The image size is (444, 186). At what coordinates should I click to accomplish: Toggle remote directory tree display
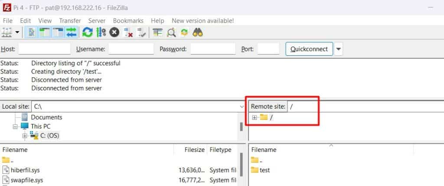[x=58, y=32]
